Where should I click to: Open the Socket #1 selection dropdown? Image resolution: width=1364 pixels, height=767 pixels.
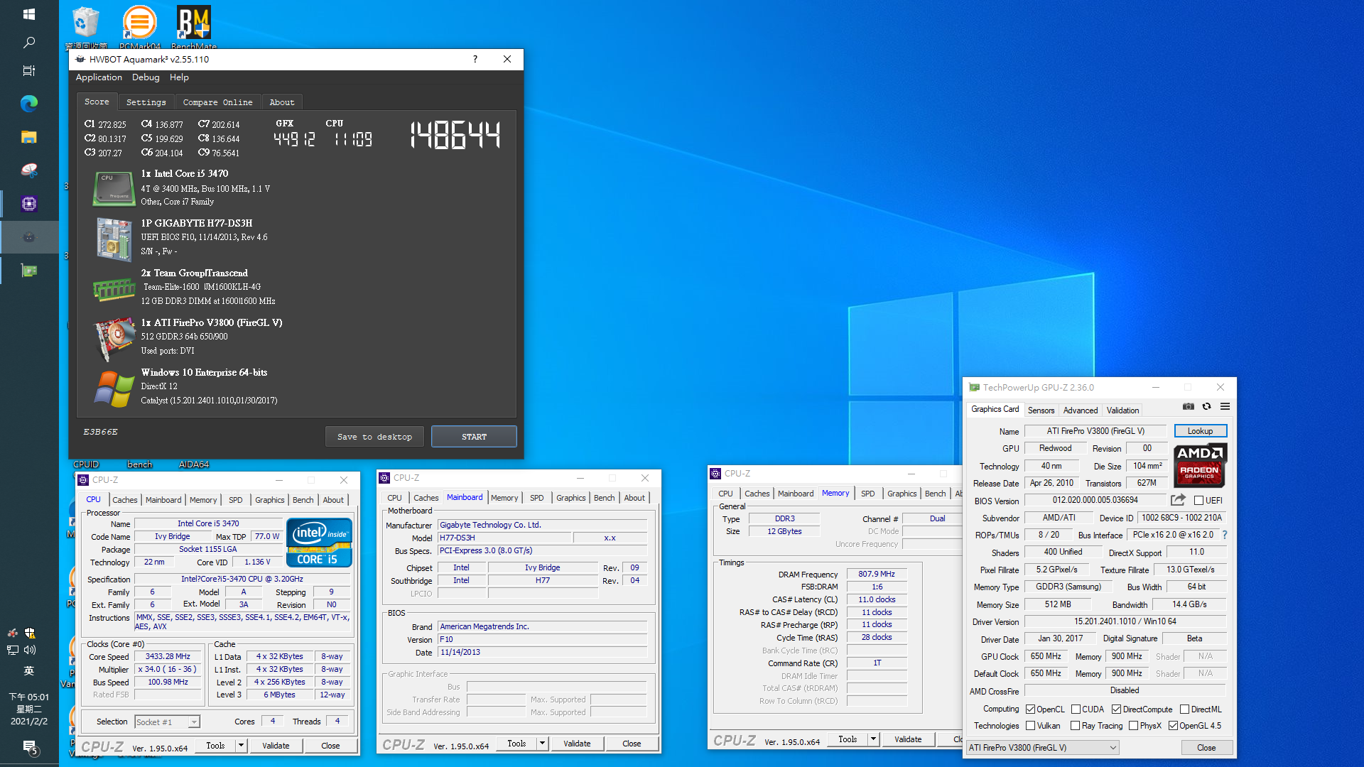[167, 722]
